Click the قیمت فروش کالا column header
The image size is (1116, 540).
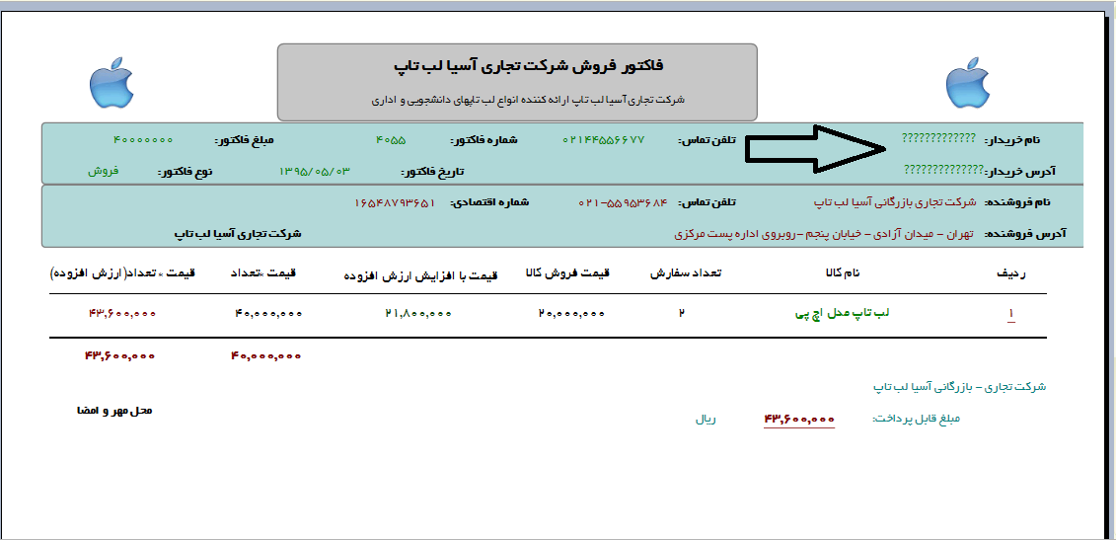point(568,272)
